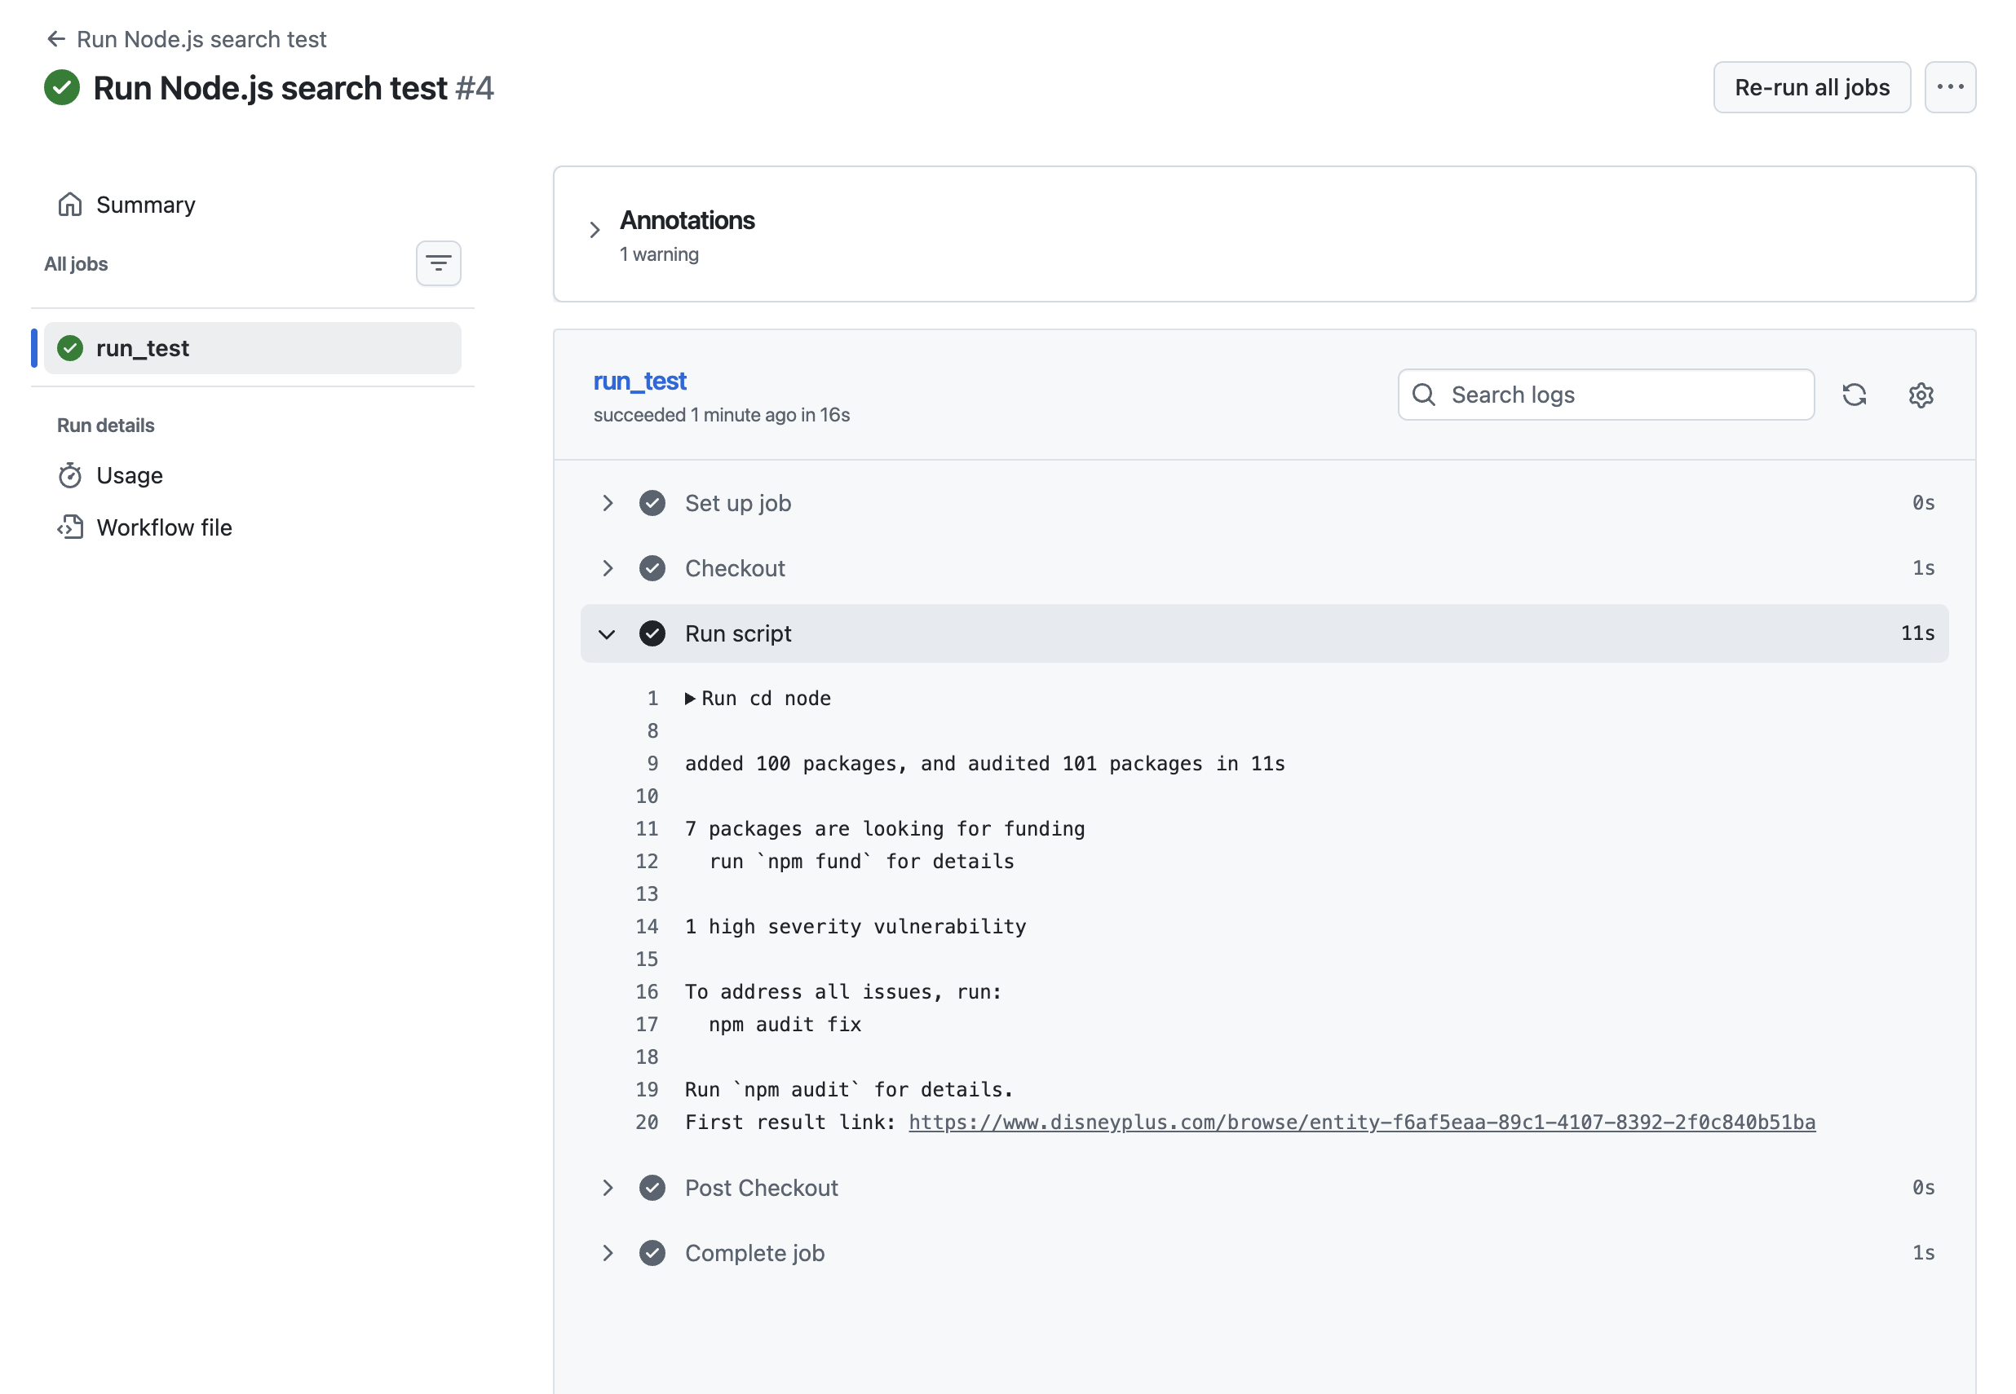Open the Workflow file icon
This screenshot has width=2016, height=1394.
coord(70,527)
